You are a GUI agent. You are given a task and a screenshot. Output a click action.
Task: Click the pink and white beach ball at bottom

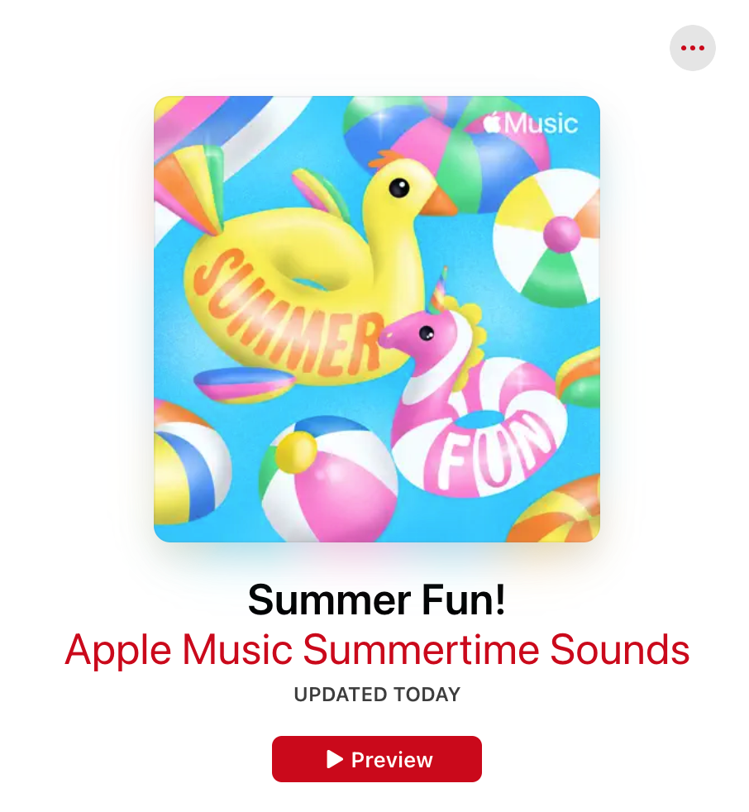click(x=329, y=479)
